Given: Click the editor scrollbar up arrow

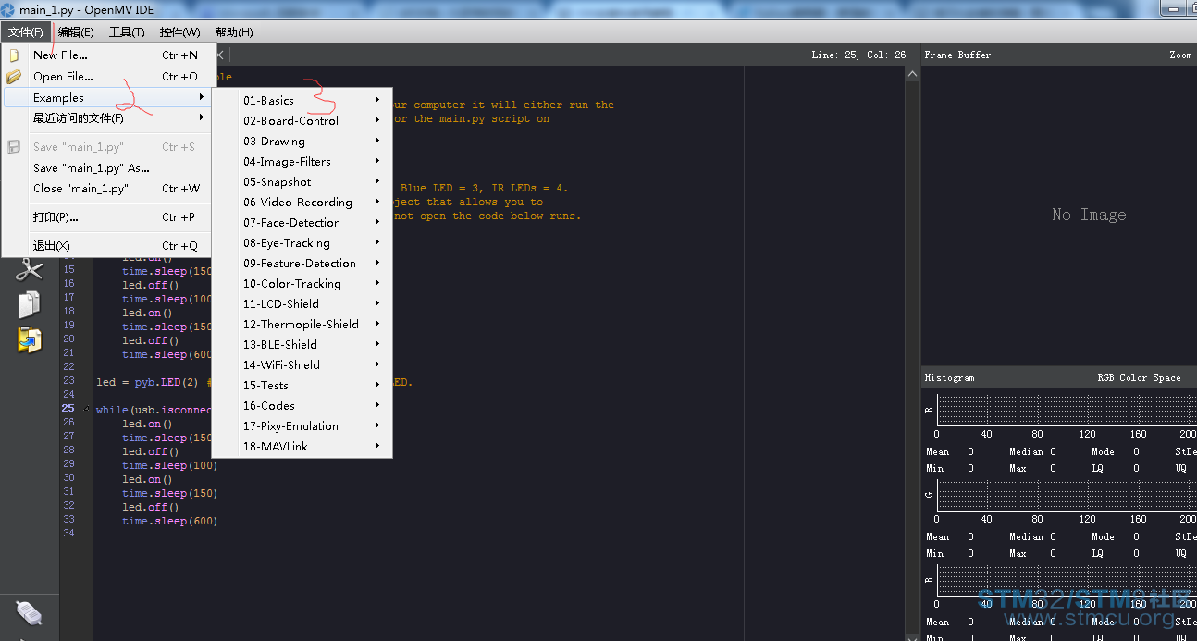Looking at the screenshot, I should click(910, 72).
